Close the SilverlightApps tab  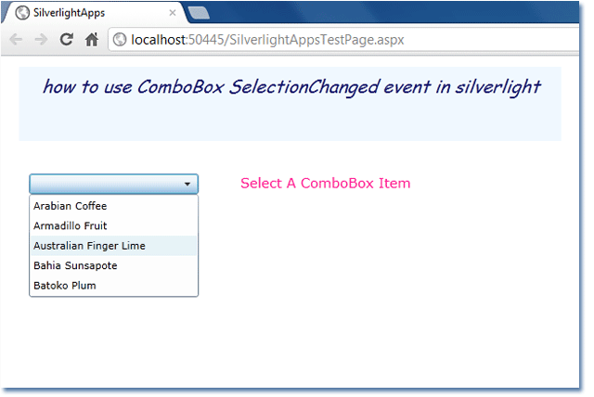[173, 13]
